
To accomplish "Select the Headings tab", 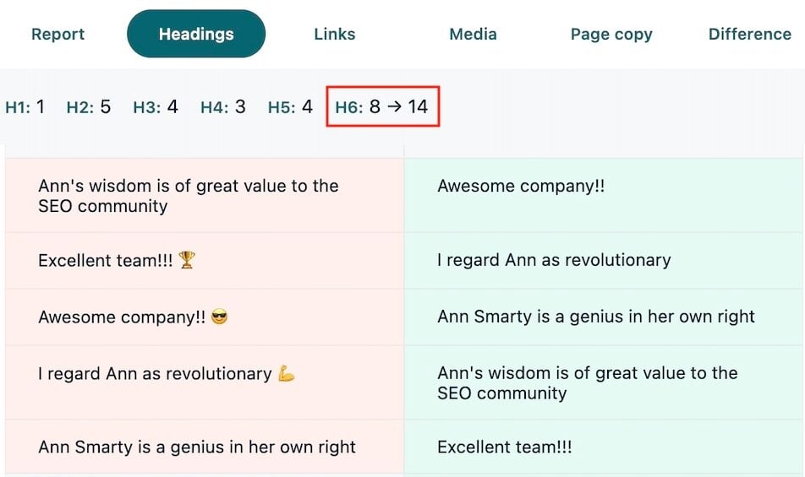I will [x=196, y=35].
